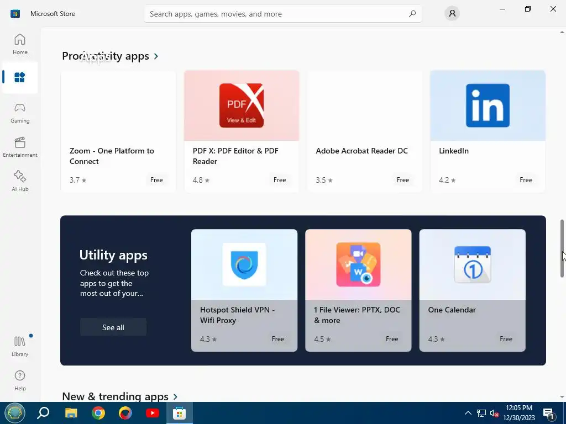Click the Hotspot Shield VPN icon
The image size is (566, 424).
tap(244, 264)
